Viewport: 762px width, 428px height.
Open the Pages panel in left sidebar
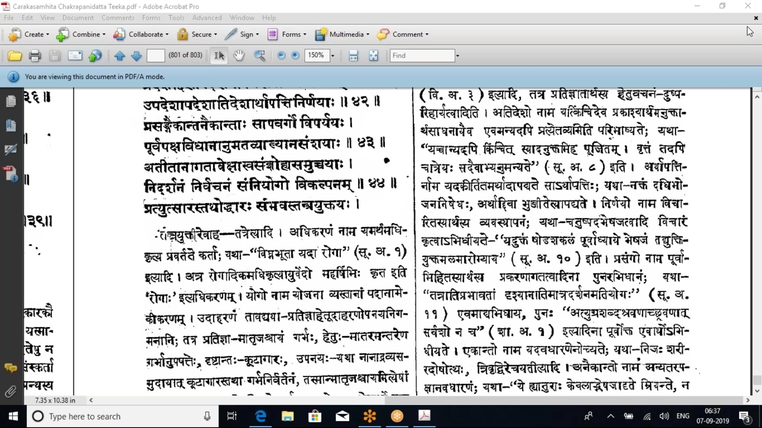pyautogui.click(x=11, y=101)
